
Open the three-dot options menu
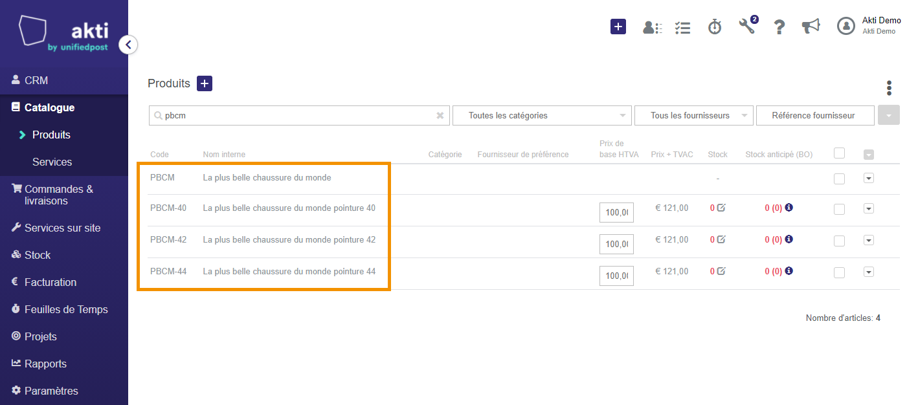(889, 88)
